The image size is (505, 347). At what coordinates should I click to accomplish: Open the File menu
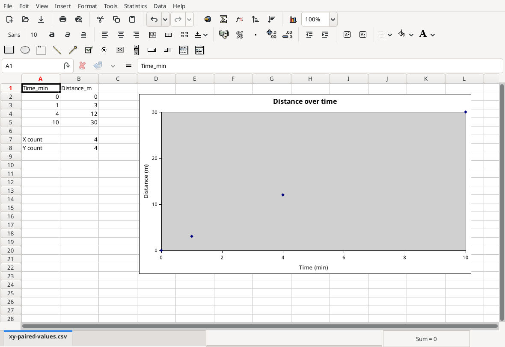[8, 6]
